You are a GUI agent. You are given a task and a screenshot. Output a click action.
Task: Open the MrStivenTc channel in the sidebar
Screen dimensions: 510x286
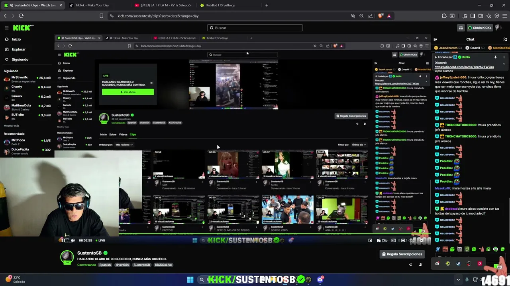27,79
